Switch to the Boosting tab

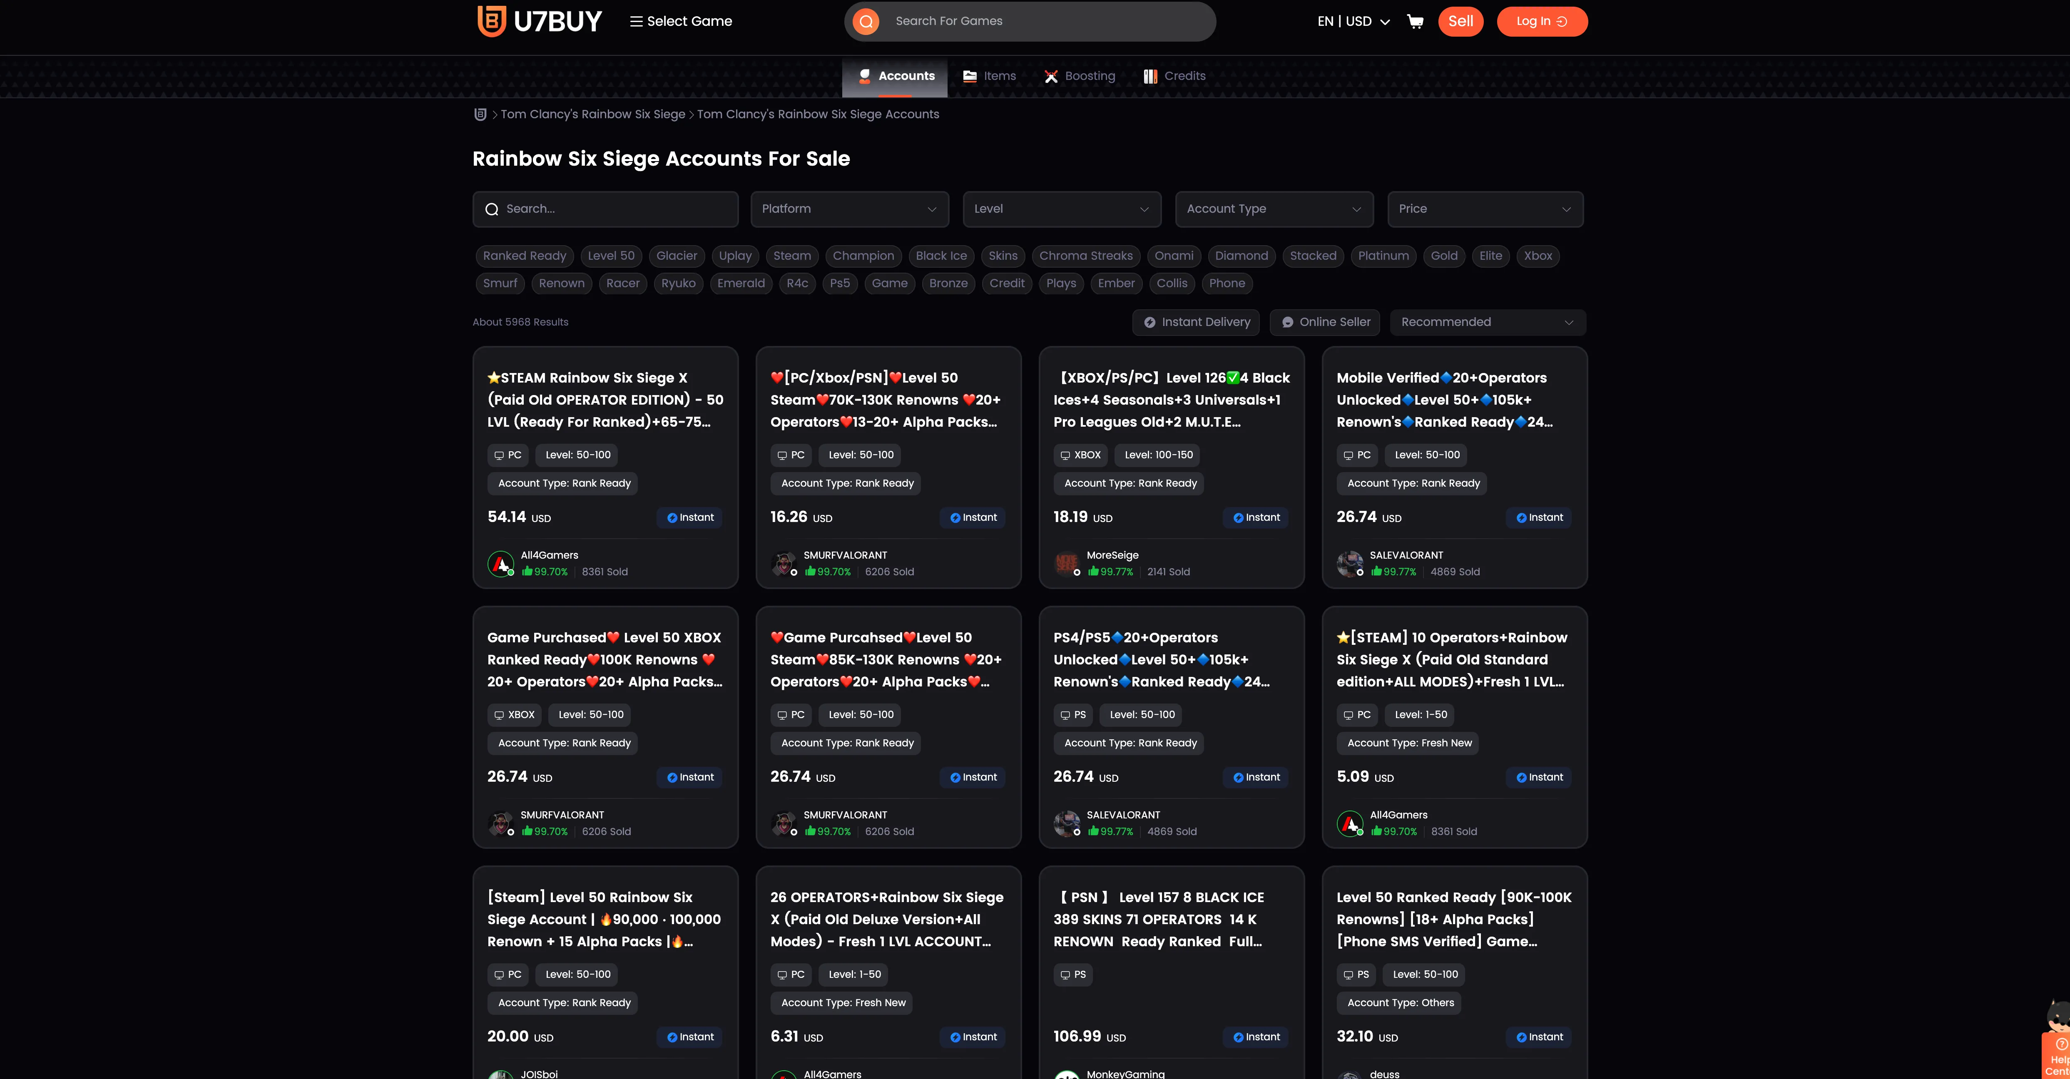[x=1079, y=76]
